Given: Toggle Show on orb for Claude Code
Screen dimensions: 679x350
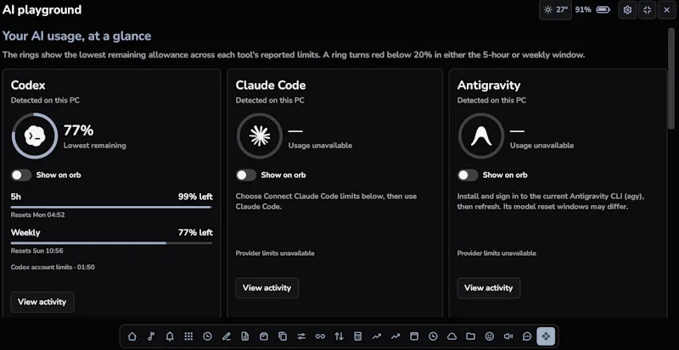Looking at the screenshot, I should (x=246, y=175).
